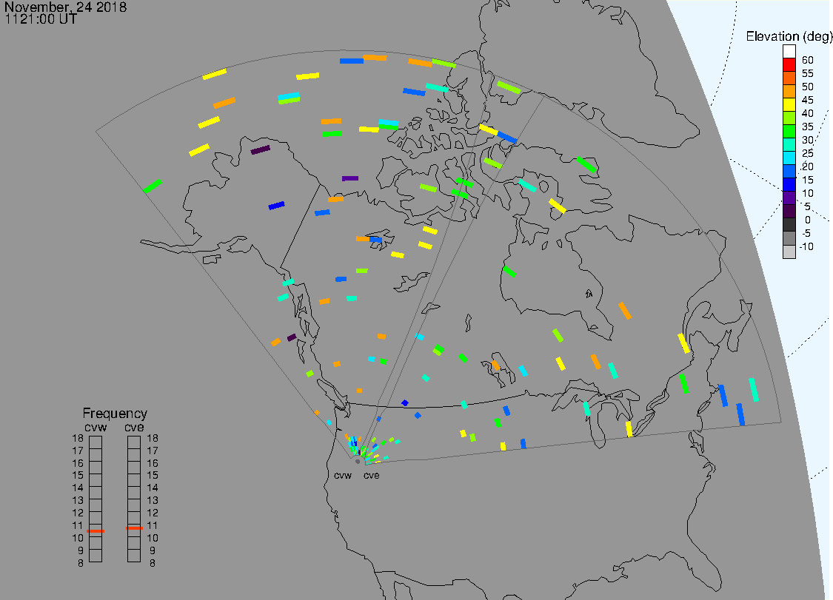Screen dimensions: 833x600
Task: Click the '1121:00 UT' time text
Action: tap(41, 19)
